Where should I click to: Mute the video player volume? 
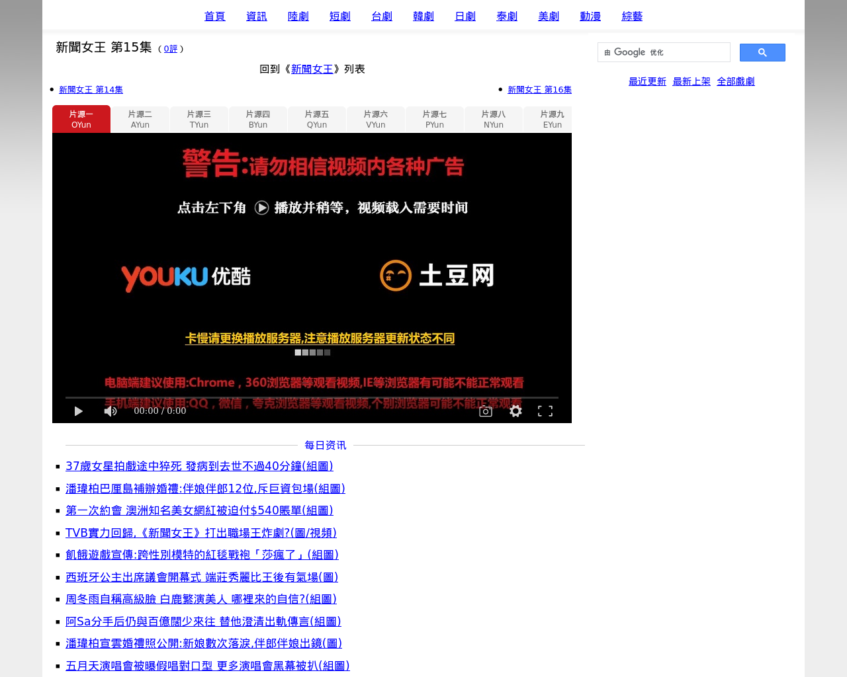(x=111, y=411)
